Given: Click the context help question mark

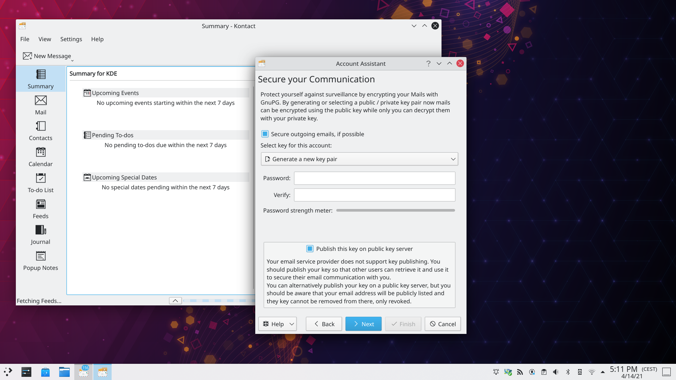Looking at the screenshot, I should click(x=428, y=63).
